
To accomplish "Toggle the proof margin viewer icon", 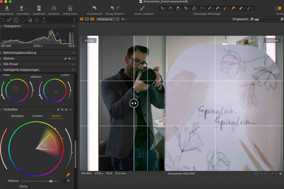I will pyautogui.click(x=87, y=19).
